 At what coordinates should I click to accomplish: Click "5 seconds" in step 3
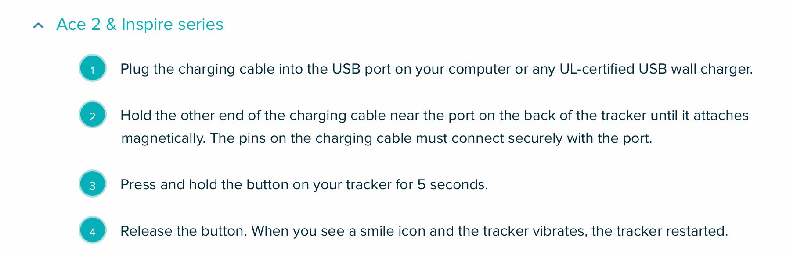[452, 185]
